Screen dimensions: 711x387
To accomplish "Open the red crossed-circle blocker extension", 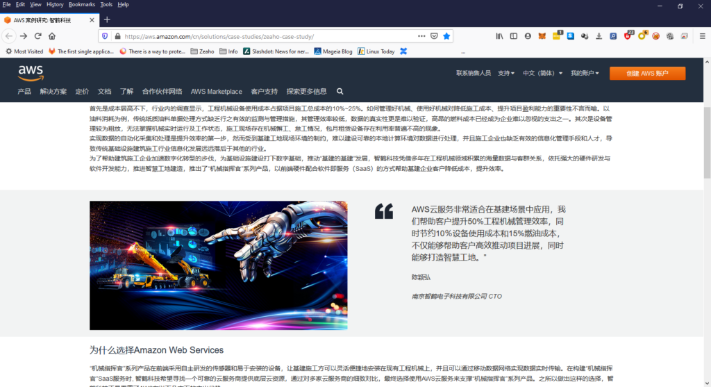I will [655, 36].
